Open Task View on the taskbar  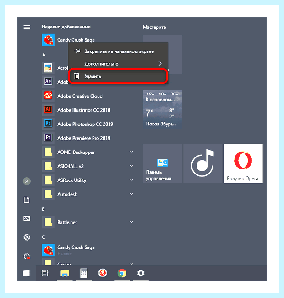(x=45, y=273)
